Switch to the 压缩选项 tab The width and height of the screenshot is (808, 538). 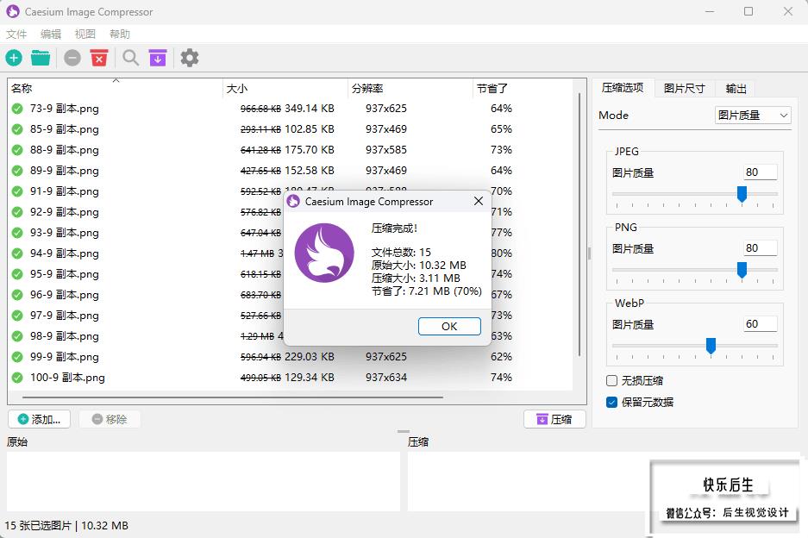(623, 88)
